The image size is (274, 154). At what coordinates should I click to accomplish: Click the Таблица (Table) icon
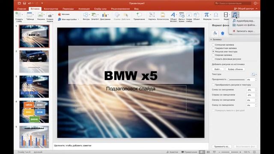pos(30,15)
